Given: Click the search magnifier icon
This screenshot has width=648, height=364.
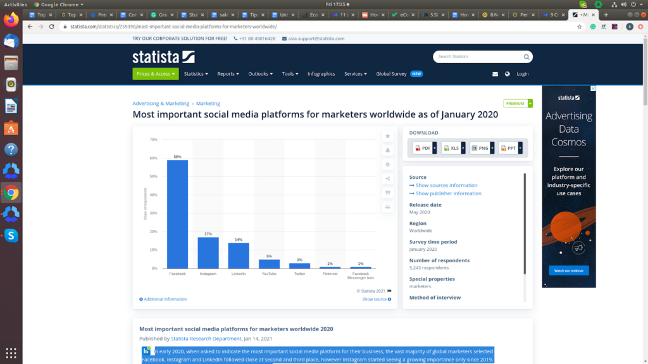Looking at the screenshot, I should click(x=526, y=57).
